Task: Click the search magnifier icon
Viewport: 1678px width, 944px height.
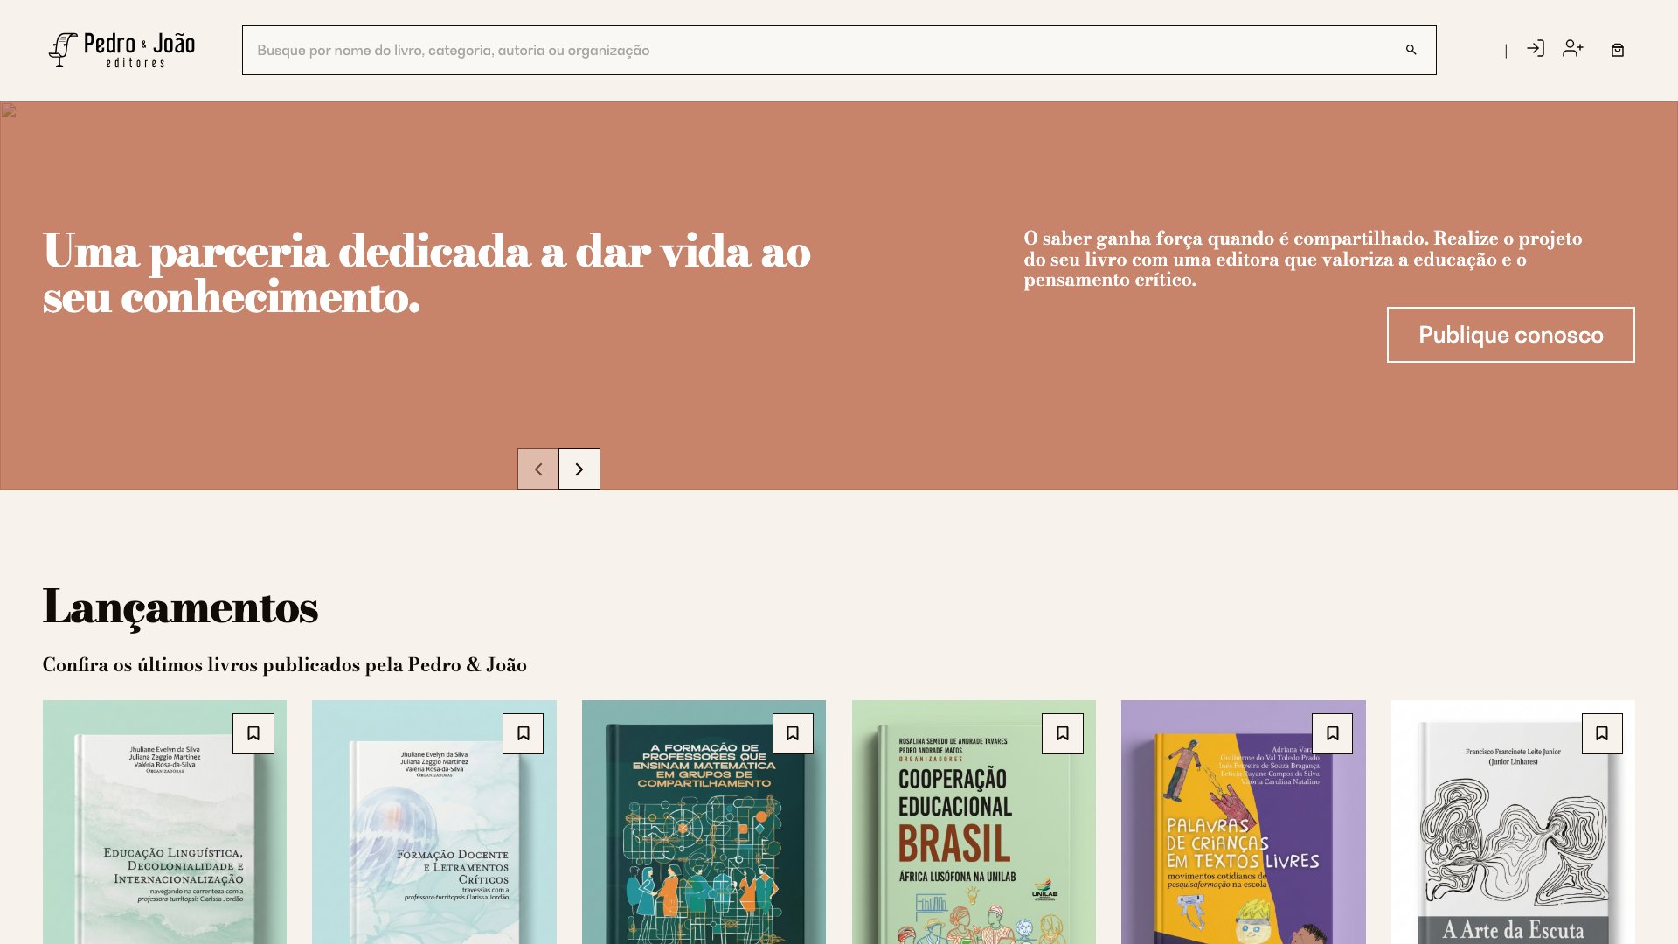Action: 1411,50
